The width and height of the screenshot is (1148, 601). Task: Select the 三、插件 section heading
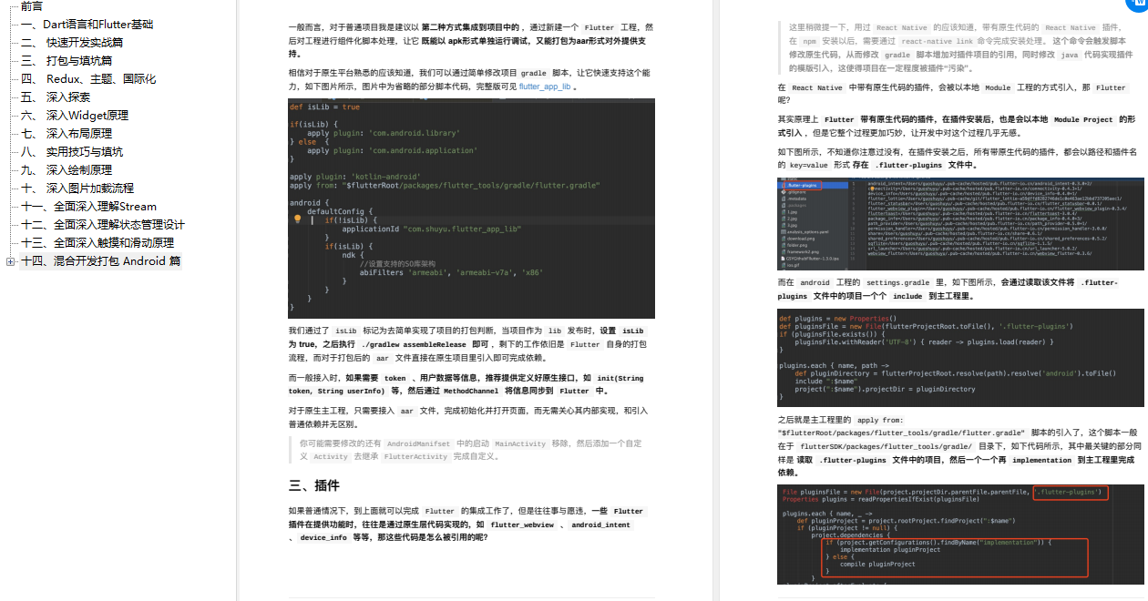click(x=314, y=485)
